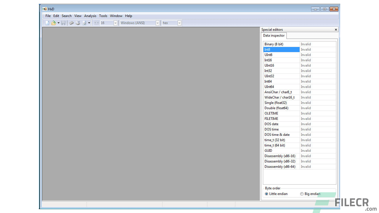Click the Save icon in the toolbar
Screen dimensions: 379x213
point(63,23)
